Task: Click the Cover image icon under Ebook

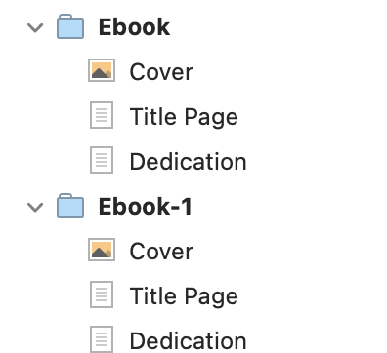Action: coord(102,70)
